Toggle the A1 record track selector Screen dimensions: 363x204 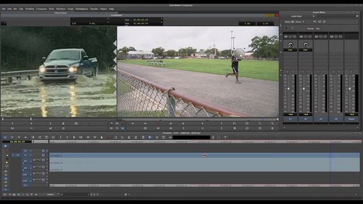(x=26, y=161)
